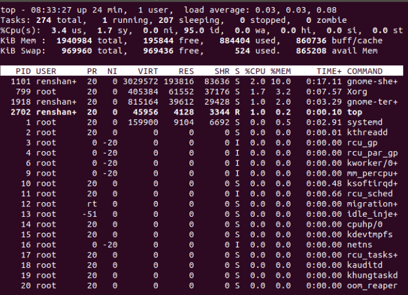
Task: Click the 95.0 id CPU value
Action: (x=194, y=30)
